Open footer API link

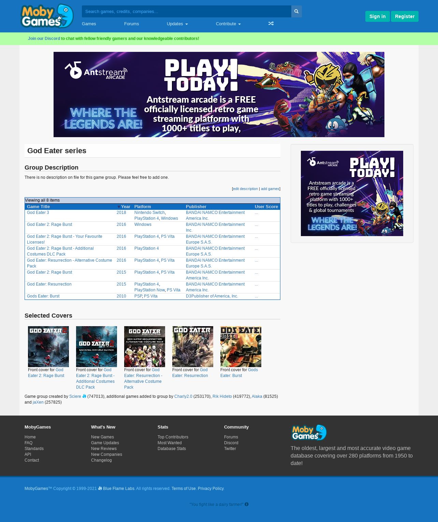(x=28, y=454)
